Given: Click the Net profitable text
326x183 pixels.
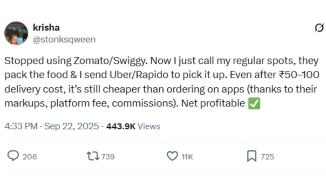Looking at the screenshot, I should click(213, 103).
